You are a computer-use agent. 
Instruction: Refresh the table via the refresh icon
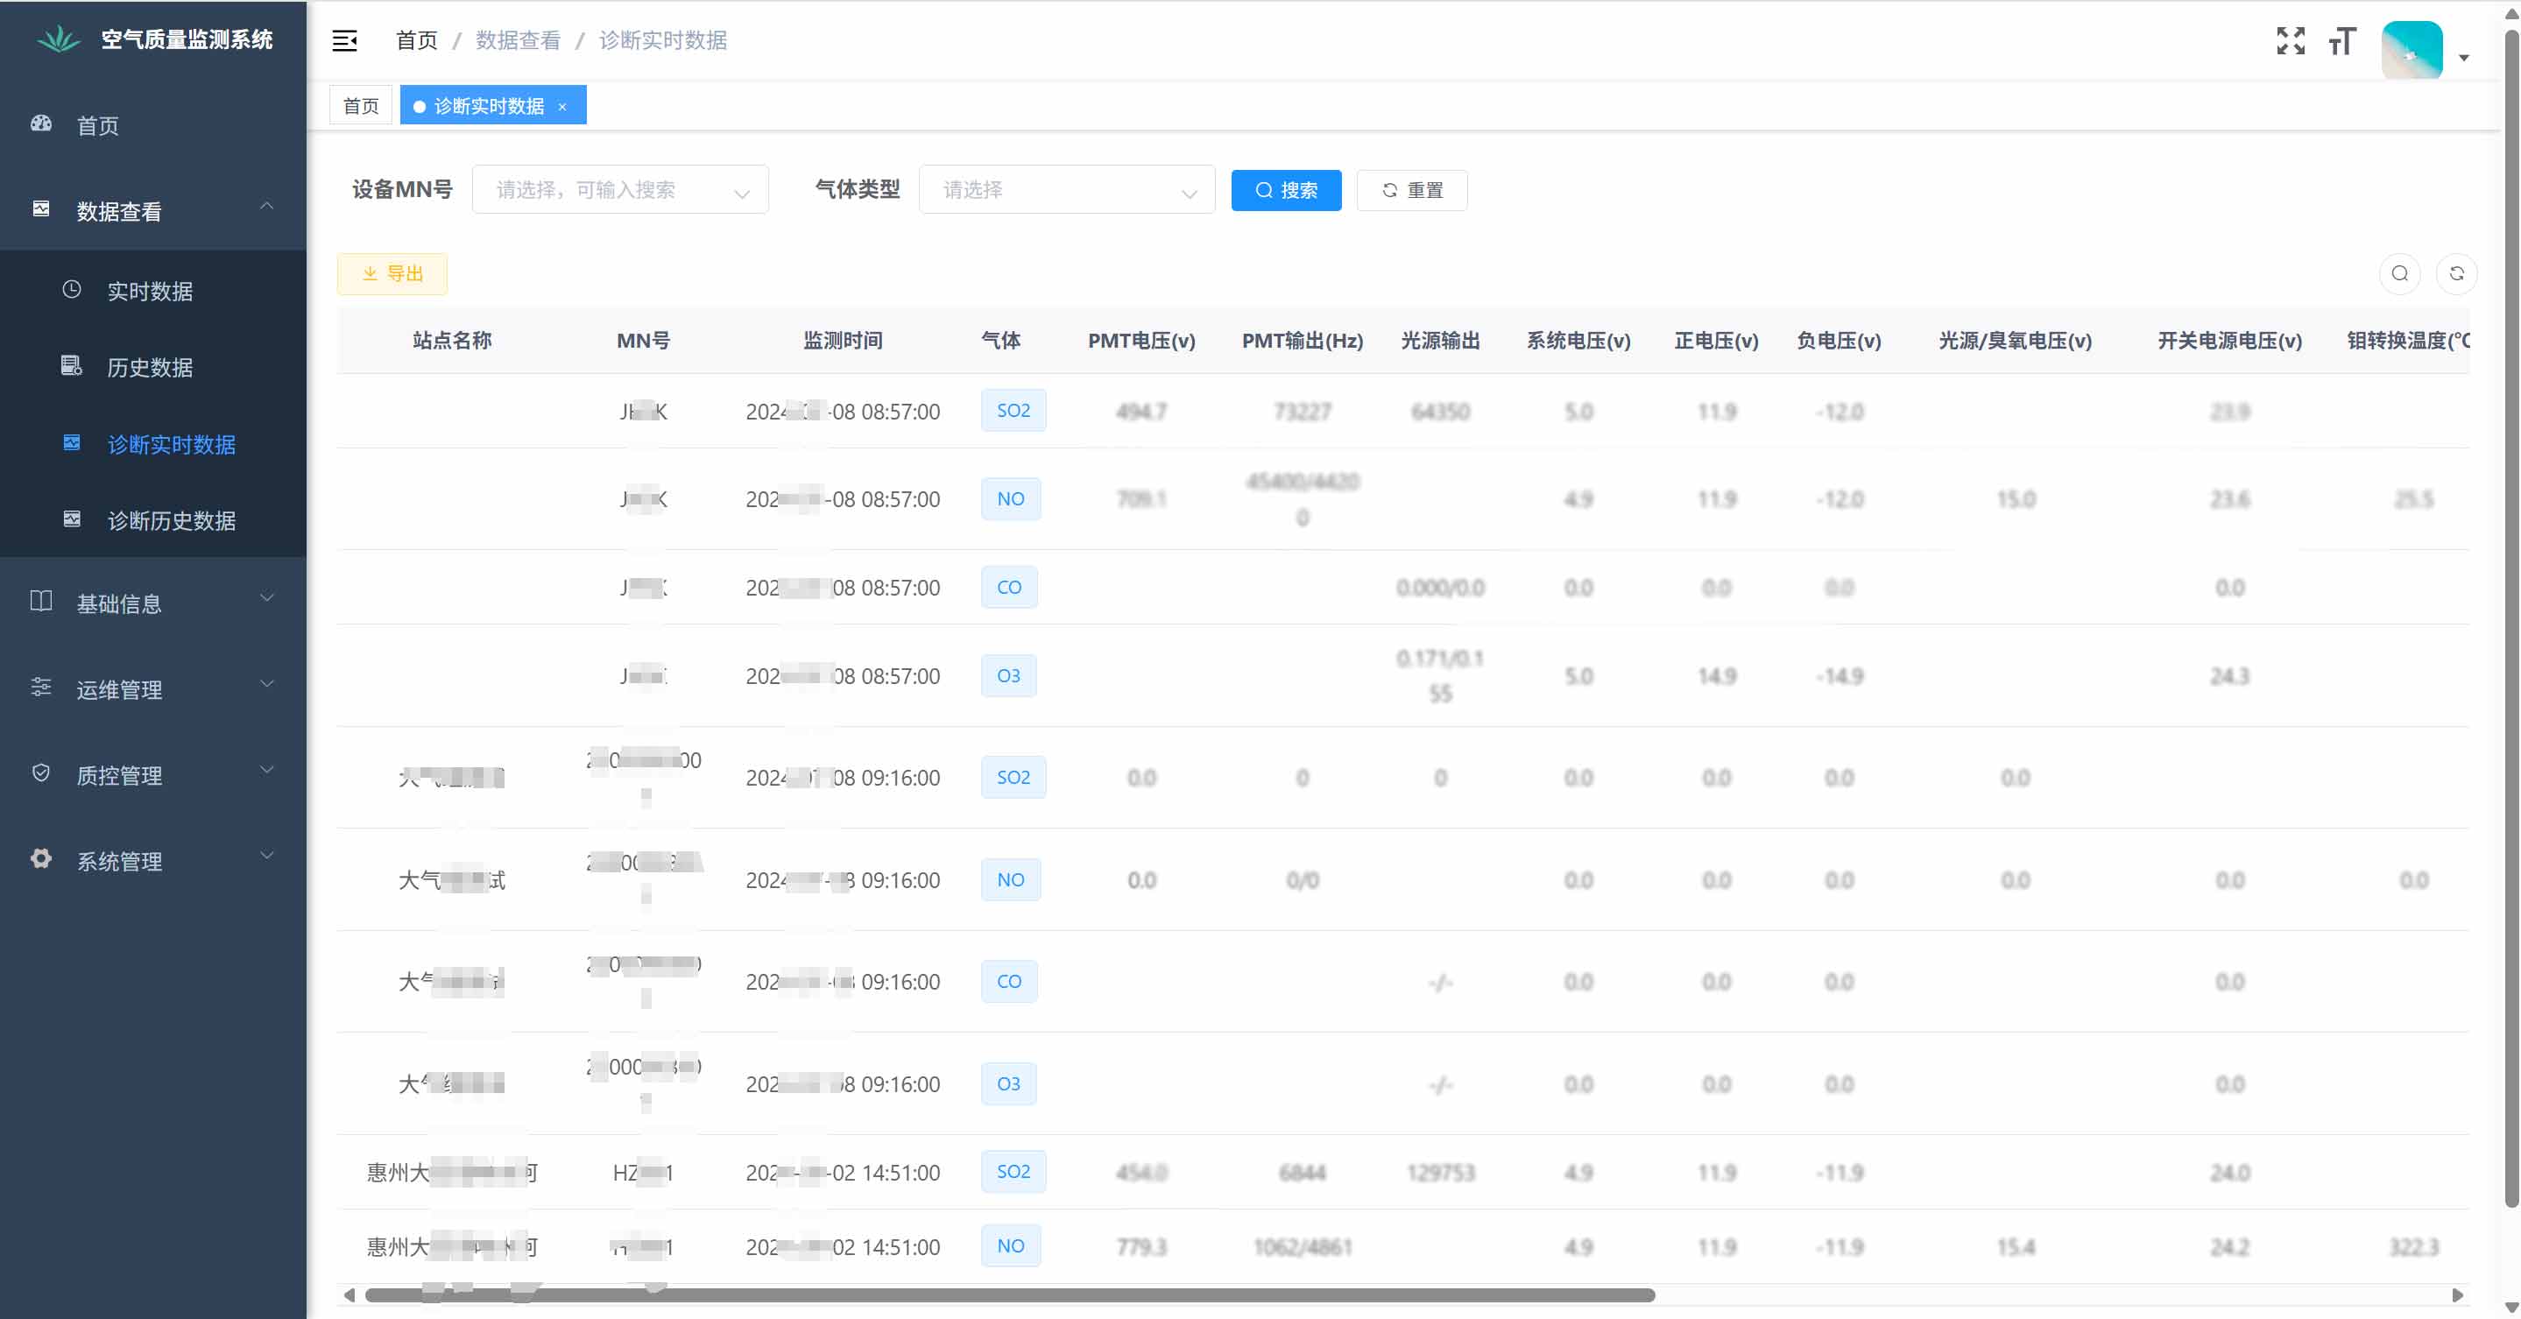tap(2457, 274)
